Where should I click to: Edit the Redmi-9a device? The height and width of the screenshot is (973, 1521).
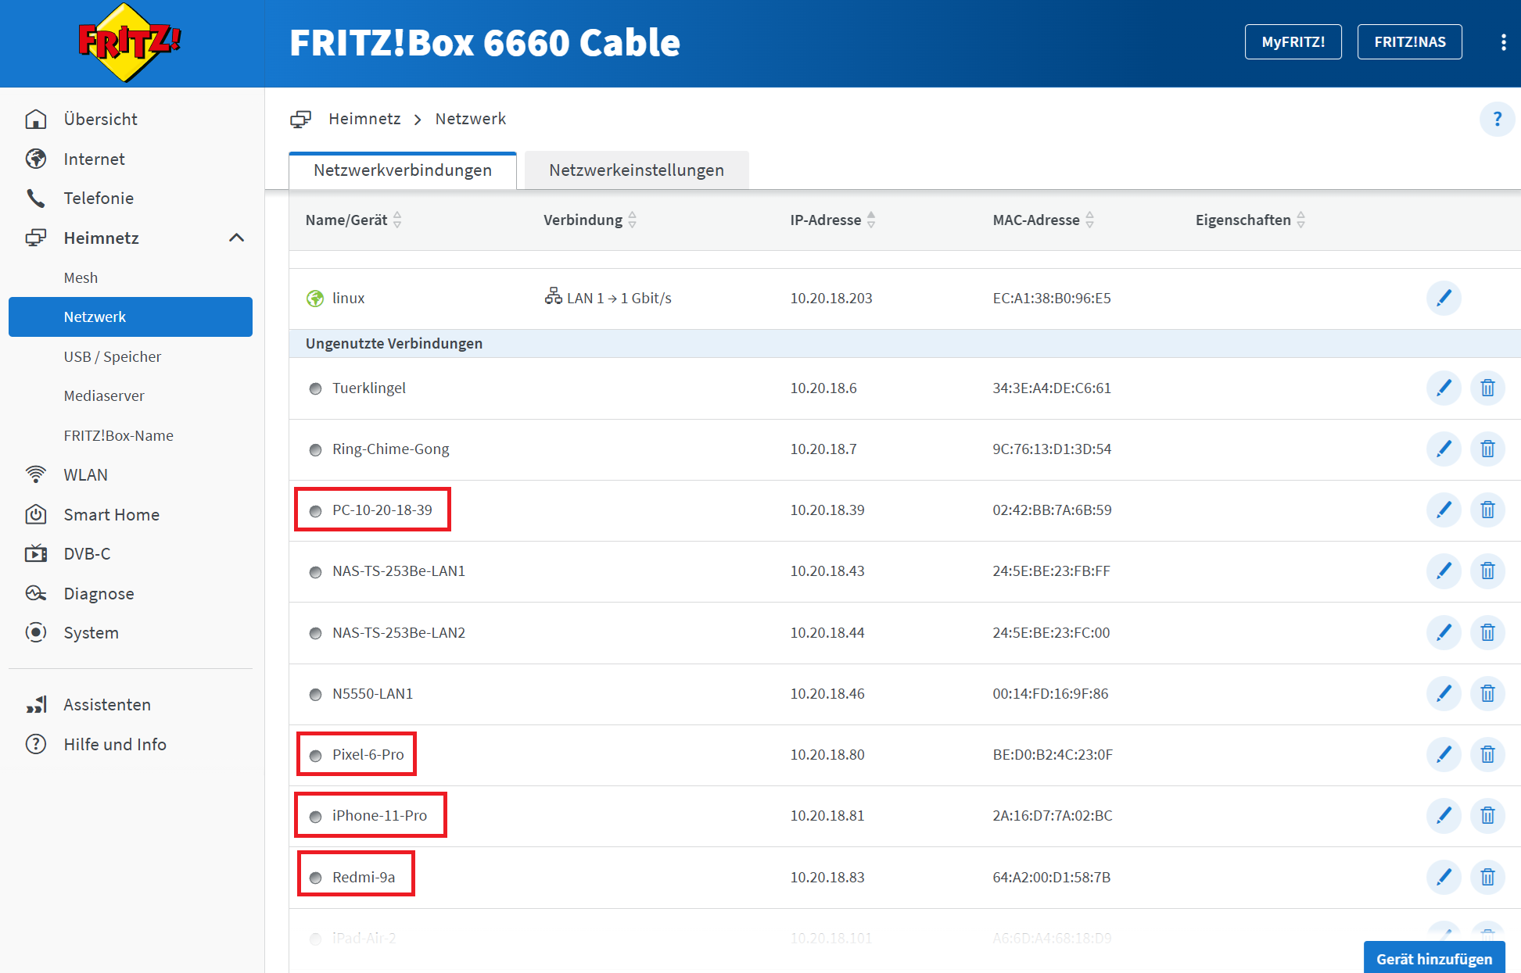tap(1444, 877)
